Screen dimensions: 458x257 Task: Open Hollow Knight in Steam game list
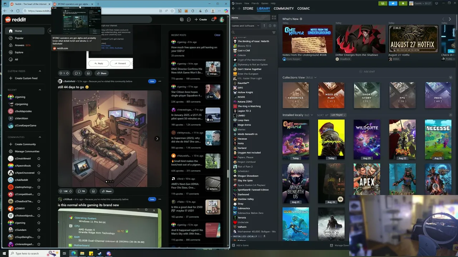245,92
